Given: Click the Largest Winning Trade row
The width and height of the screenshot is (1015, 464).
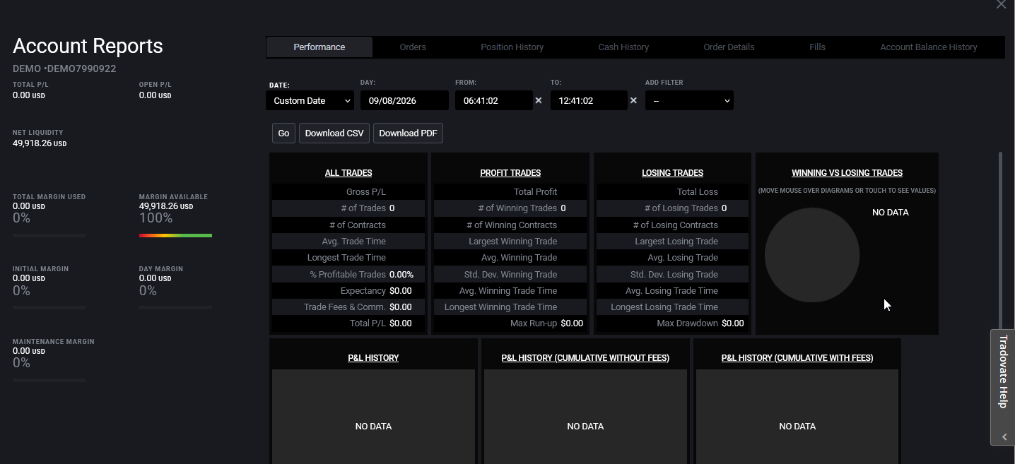Looking at the screenshot, I should (x=510, y=242).
